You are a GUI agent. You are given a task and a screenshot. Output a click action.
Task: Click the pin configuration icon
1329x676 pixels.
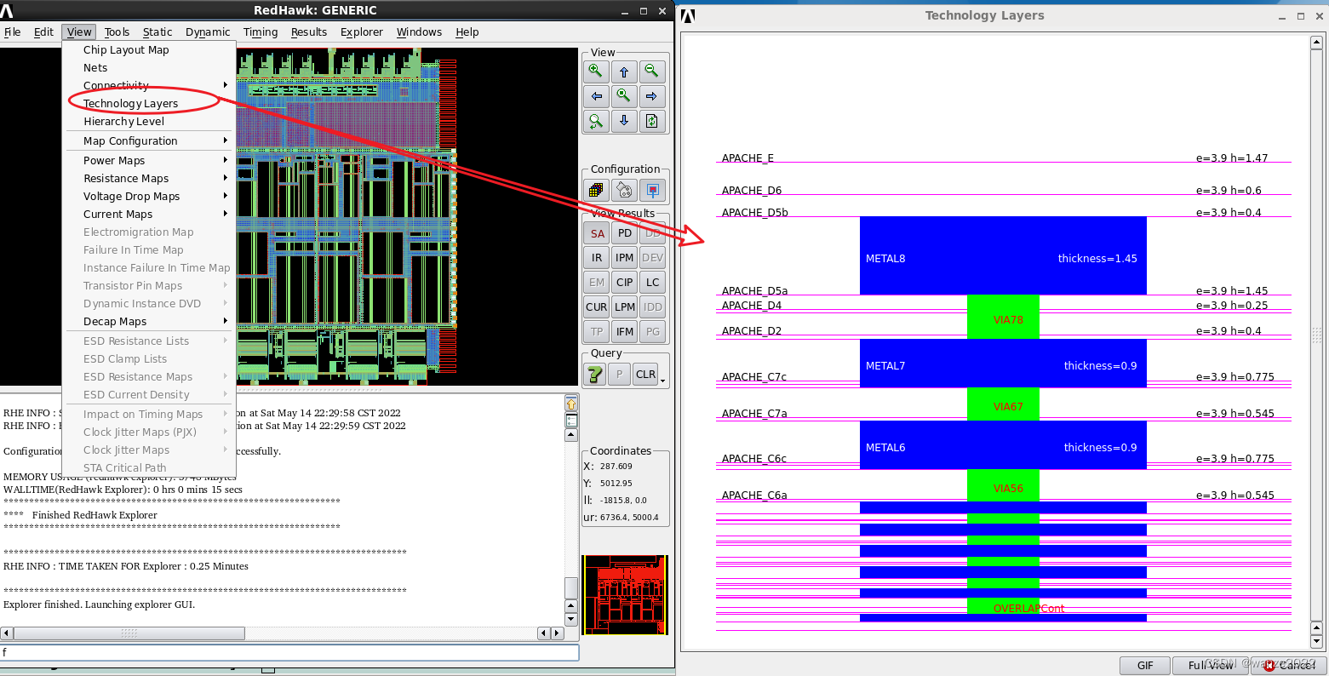point(652,190)
